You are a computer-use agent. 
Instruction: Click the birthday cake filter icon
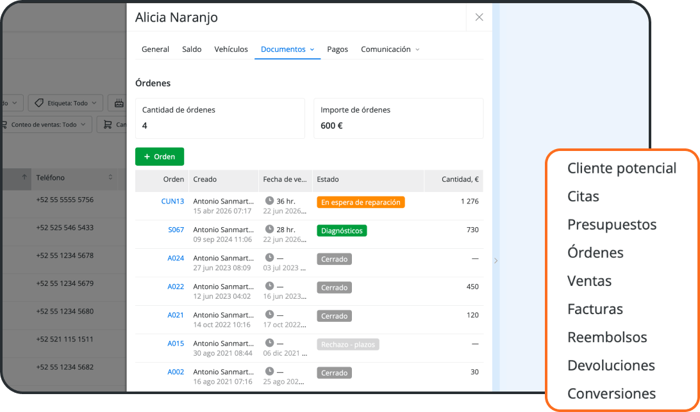pyautogui.click(x=119, y=103)
